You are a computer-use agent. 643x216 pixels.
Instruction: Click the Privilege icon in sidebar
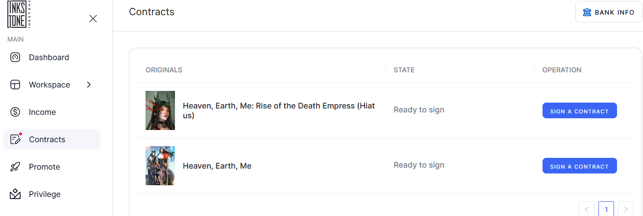click(x=15, y=194)
